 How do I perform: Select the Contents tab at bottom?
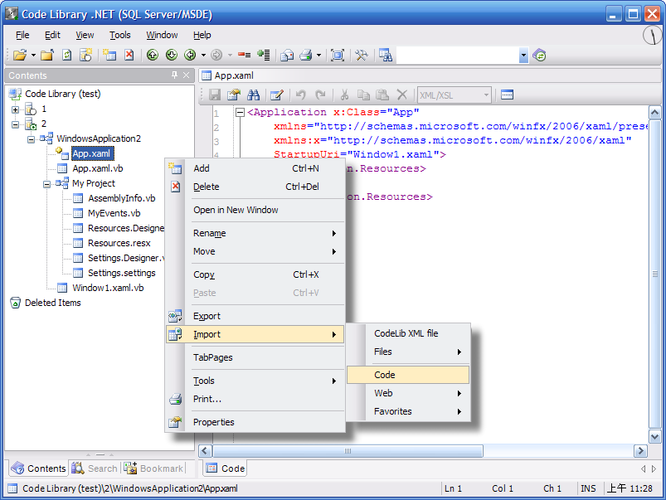pos(38,468)
